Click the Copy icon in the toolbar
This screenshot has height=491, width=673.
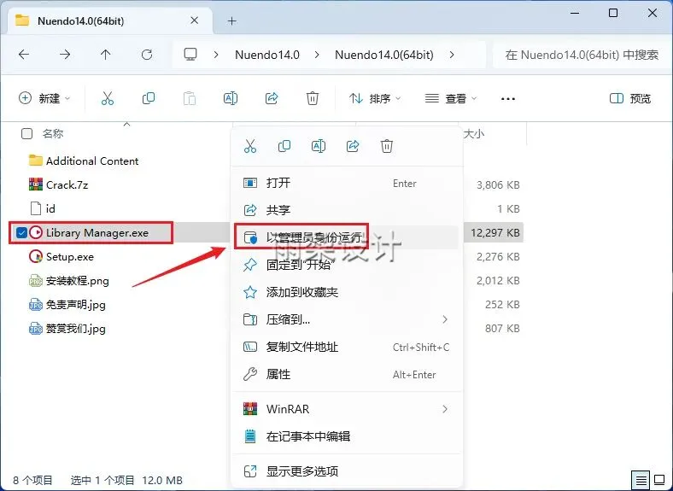click(149, 98)
